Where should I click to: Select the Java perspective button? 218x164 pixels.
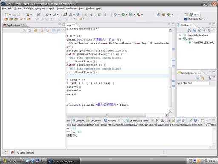195,15
